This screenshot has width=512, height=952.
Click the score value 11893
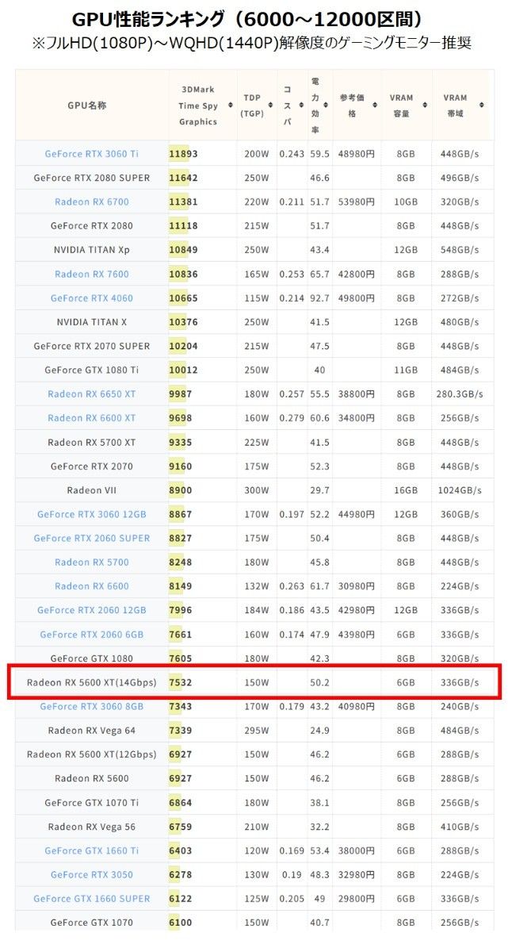(x=183, y=154)
